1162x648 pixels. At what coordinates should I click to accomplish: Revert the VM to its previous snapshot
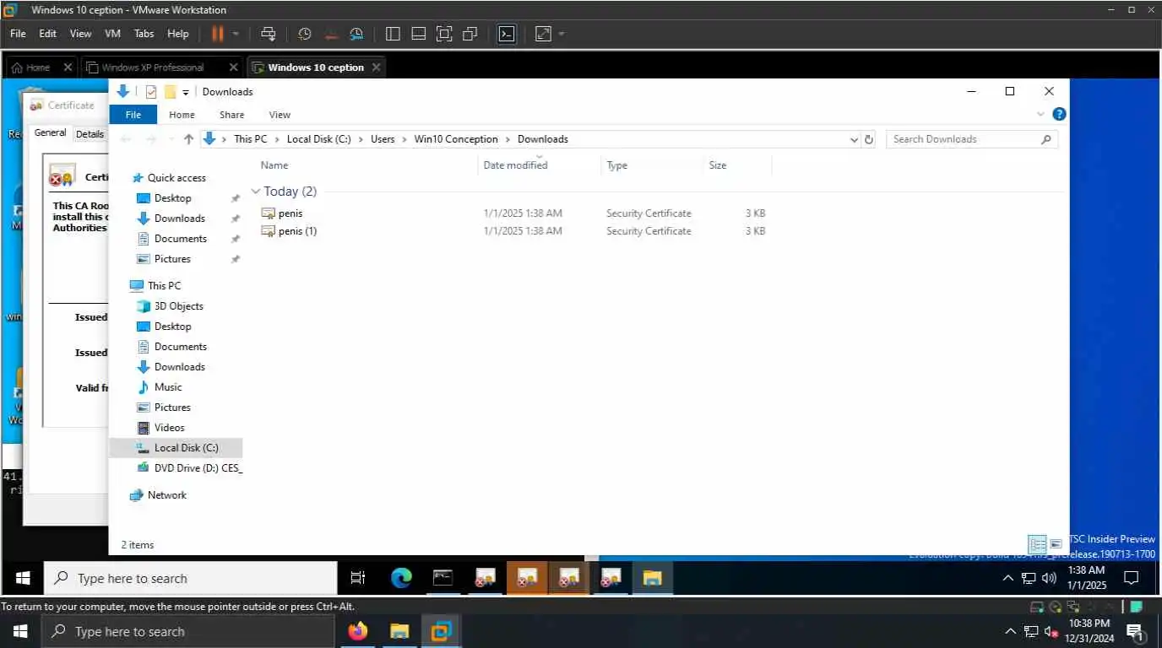point(331,34)
